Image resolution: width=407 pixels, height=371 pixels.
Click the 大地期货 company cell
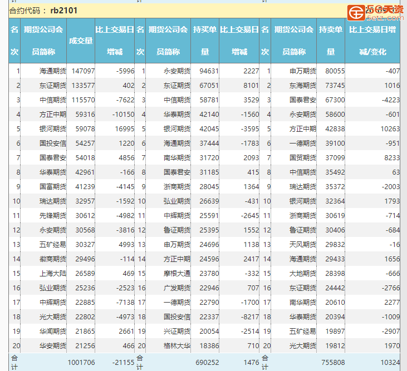303,273
